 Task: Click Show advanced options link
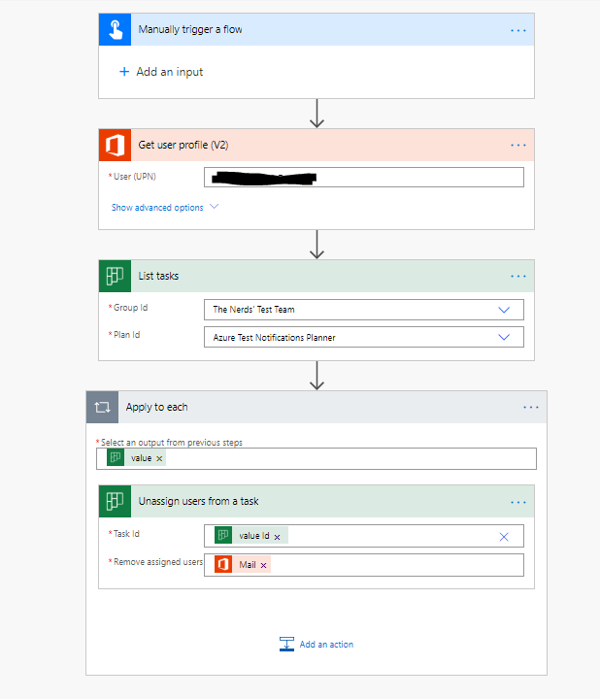coord(157,208)
